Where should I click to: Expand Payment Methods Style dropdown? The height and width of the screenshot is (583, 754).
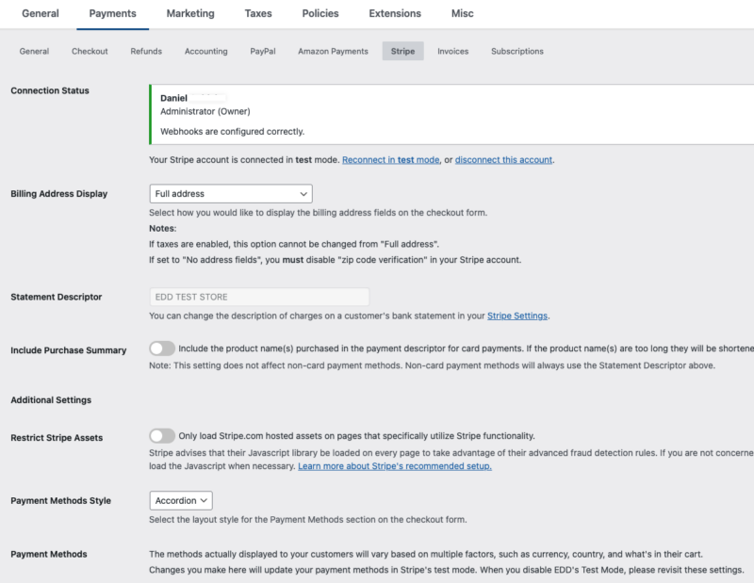181,500
